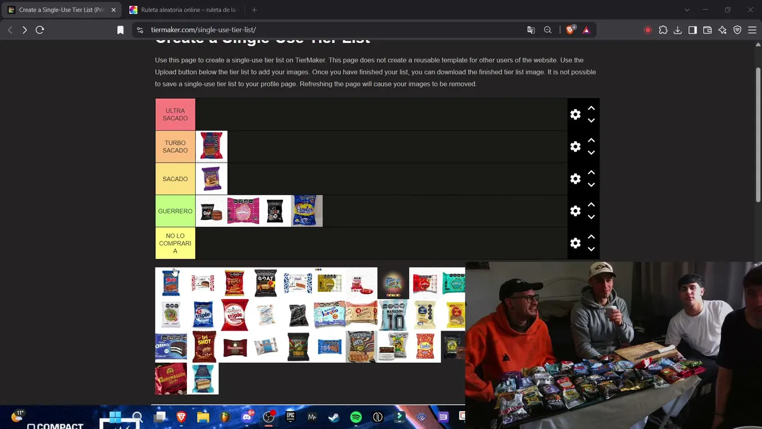This screenshot has height=429, width=762.
Task: Open Brave Rewards triangle icon
Action: pos(586,30)
